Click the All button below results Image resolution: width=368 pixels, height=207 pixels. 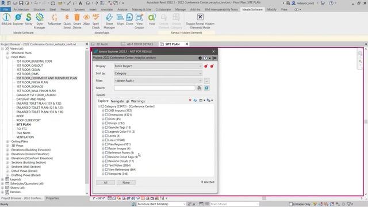coord(106,183)
